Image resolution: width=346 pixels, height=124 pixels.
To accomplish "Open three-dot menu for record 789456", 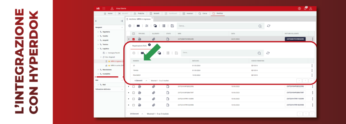I will (x=312, y=70).
